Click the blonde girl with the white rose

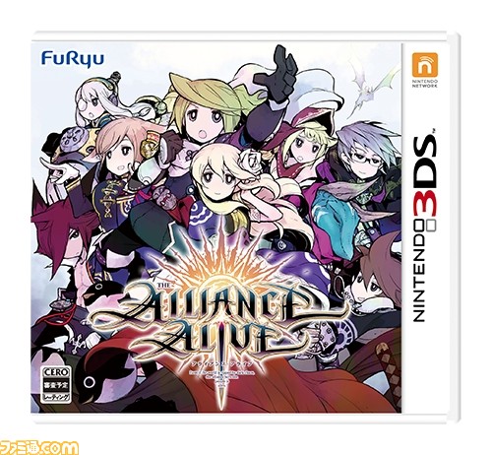pyautogui.click(x=223, y=177)
